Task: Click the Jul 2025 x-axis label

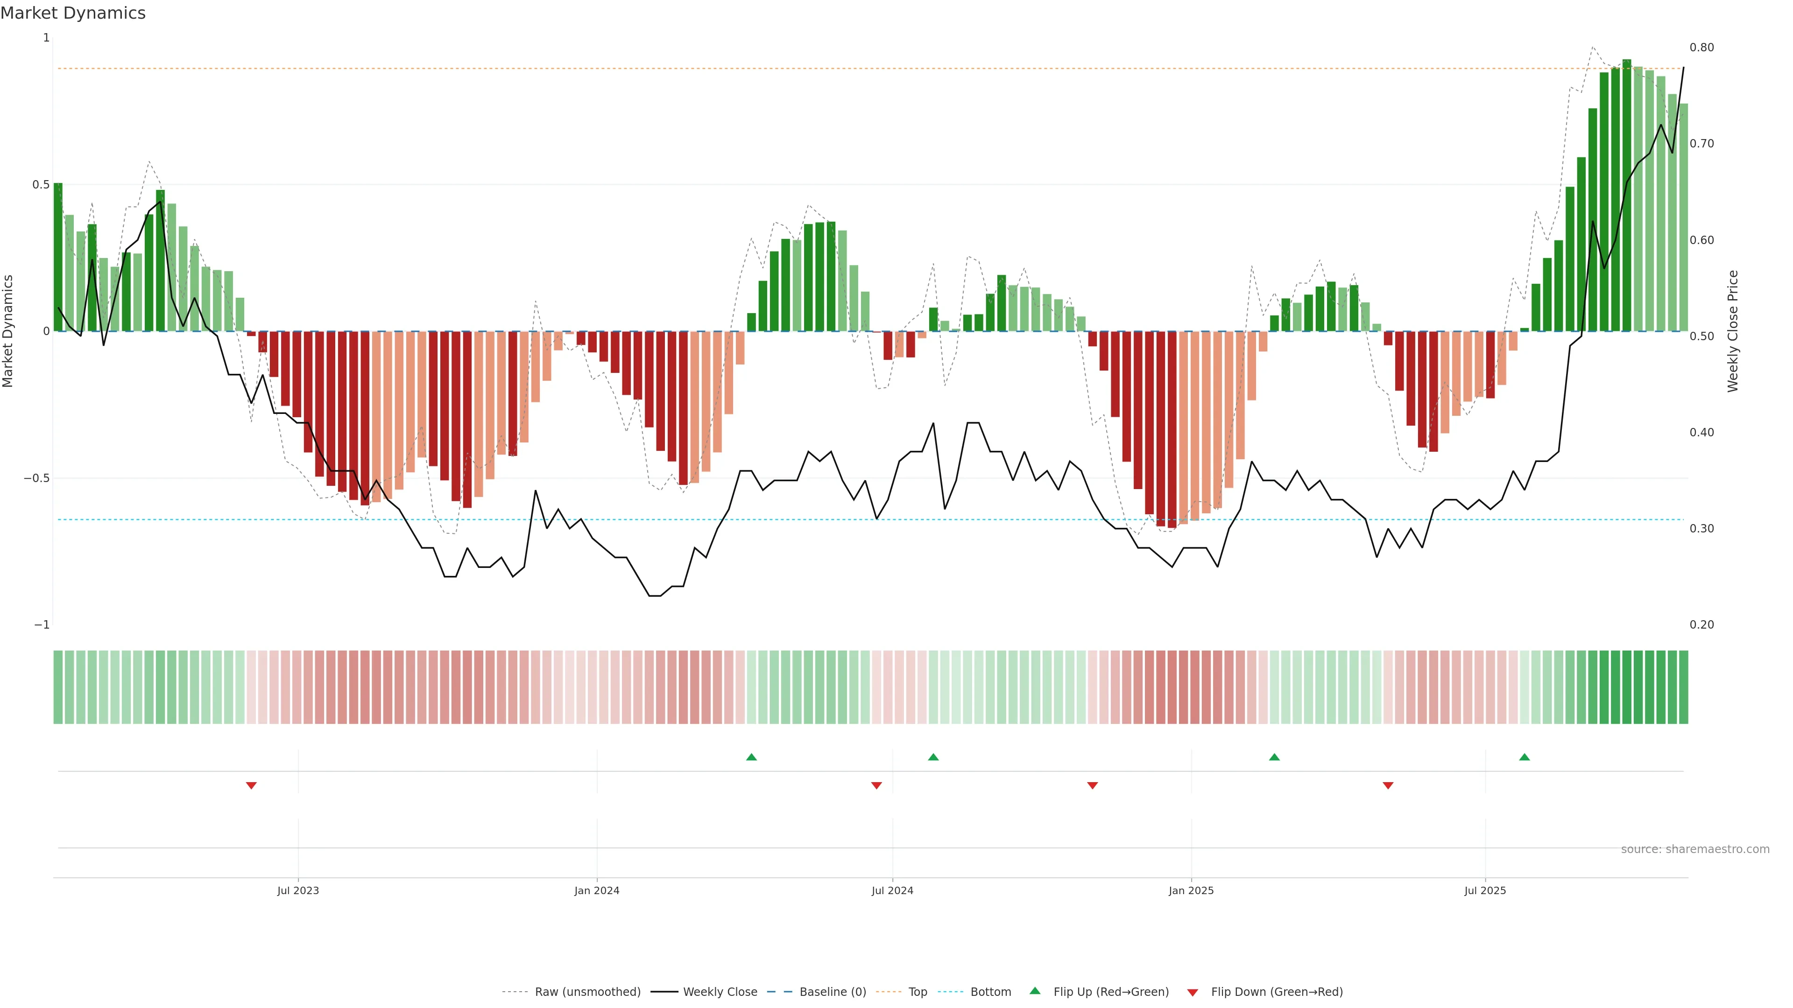Action: [1485, 890]
